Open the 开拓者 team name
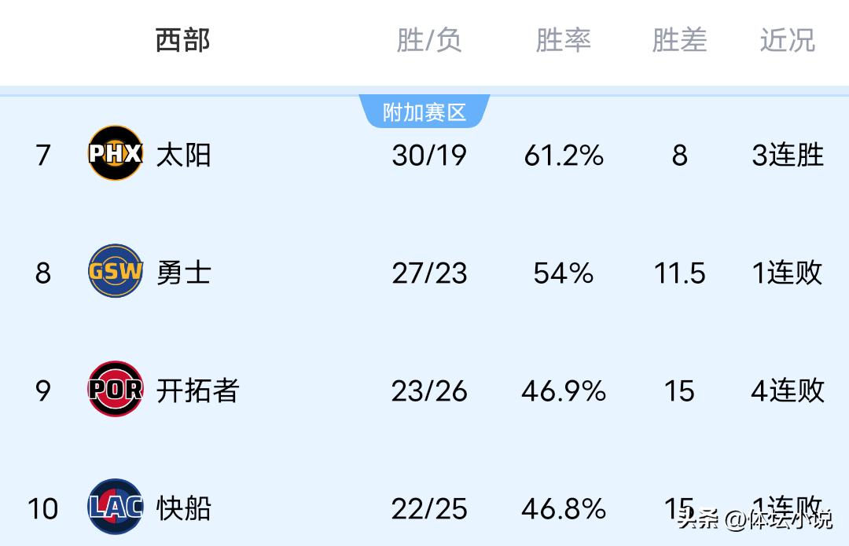 197,390
